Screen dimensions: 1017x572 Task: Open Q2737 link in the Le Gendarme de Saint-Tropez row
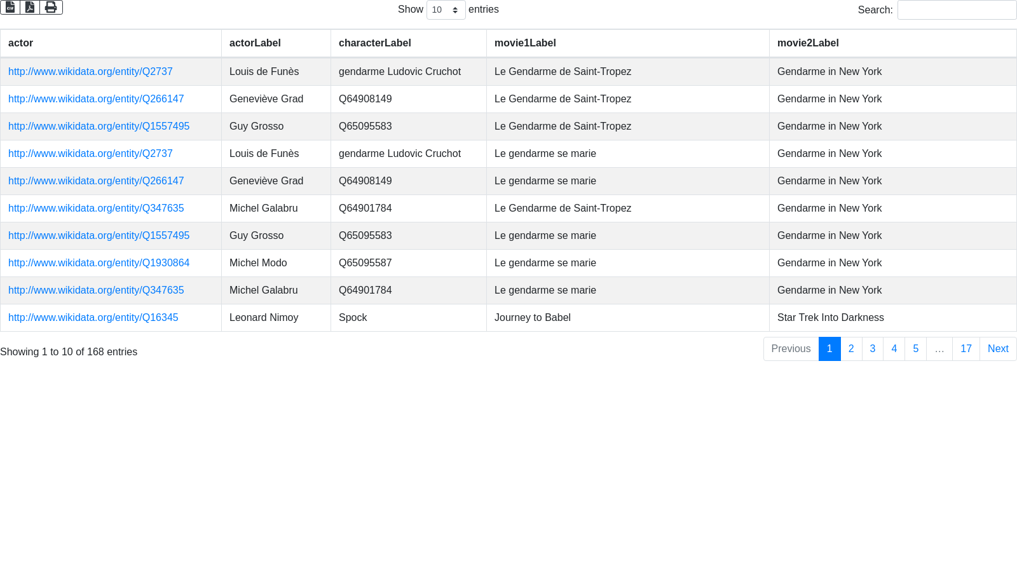pos(90,72)
